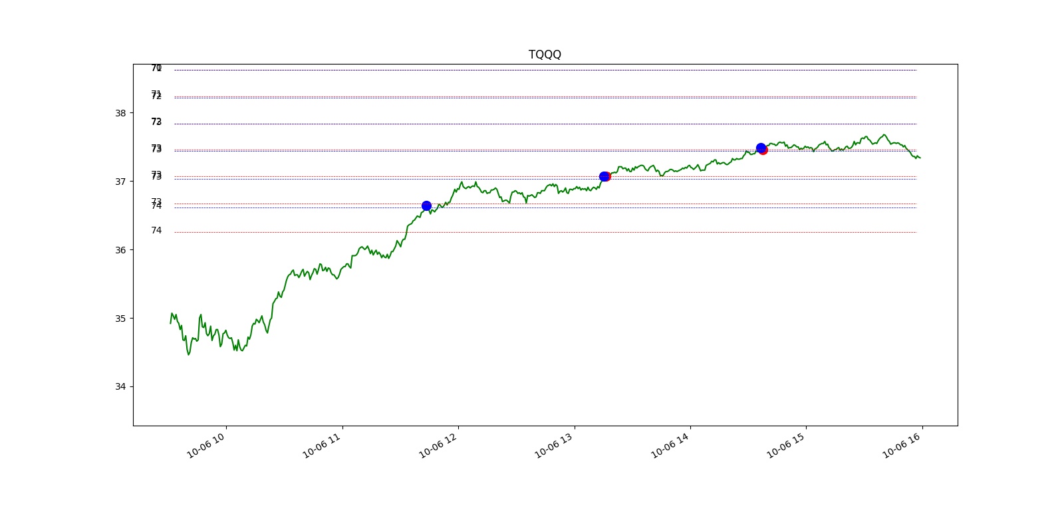
Task: Click the x-axis tick label 10-06 15
Action: [787, 445]
